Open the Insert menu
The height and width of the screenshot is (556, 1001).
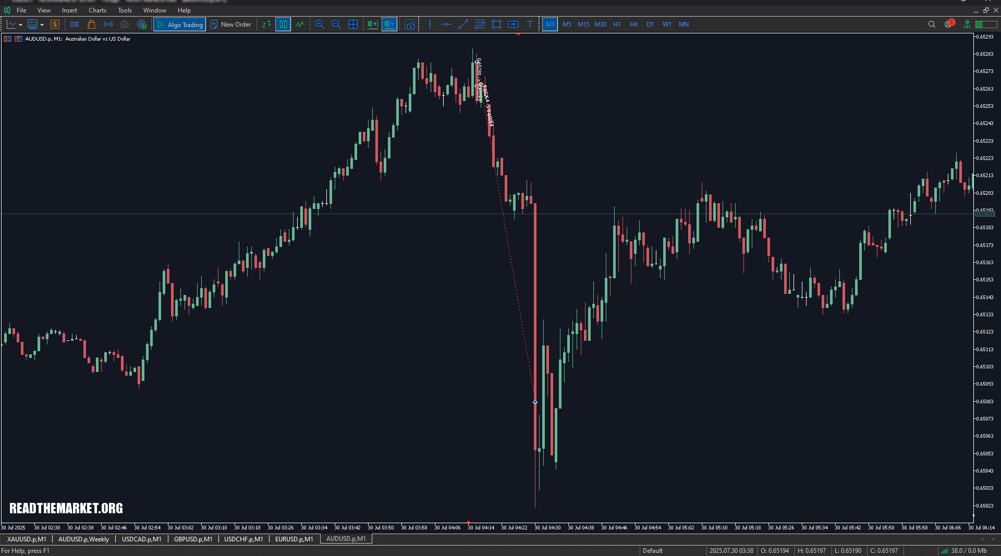(x=69, y=10)
